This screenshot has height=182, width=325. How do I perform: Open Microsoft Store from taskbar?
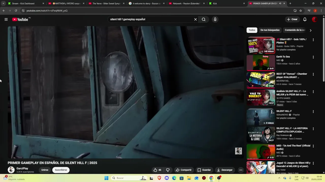point(181,178)
